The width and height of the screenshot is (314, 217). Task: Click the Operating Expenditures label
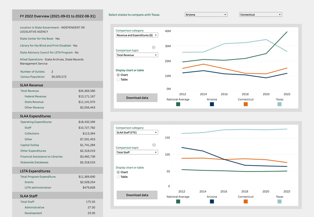[x=36, y=122]
